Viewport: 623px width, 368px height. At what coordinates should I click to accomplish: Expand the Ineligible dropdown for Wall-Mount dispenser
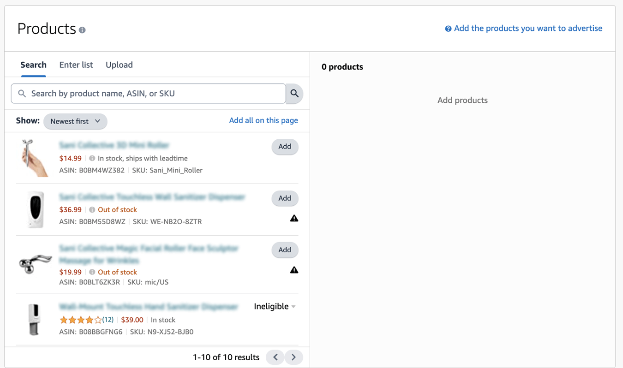(x=275, y=307)
